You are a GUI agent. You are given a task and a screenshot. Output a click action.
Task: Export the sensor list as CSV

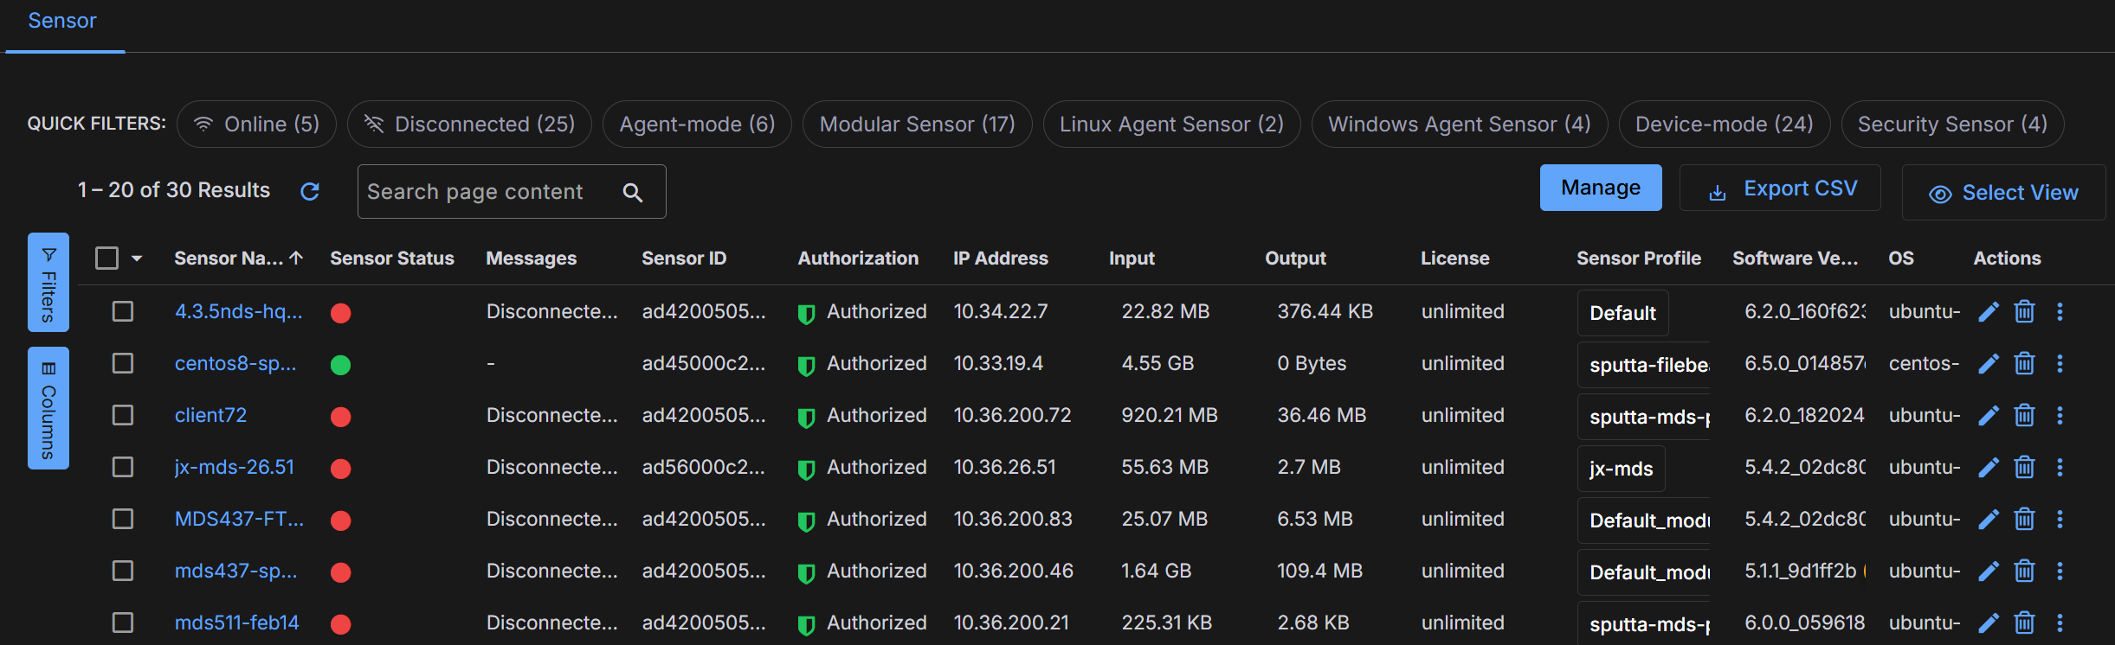(1780, 188)
